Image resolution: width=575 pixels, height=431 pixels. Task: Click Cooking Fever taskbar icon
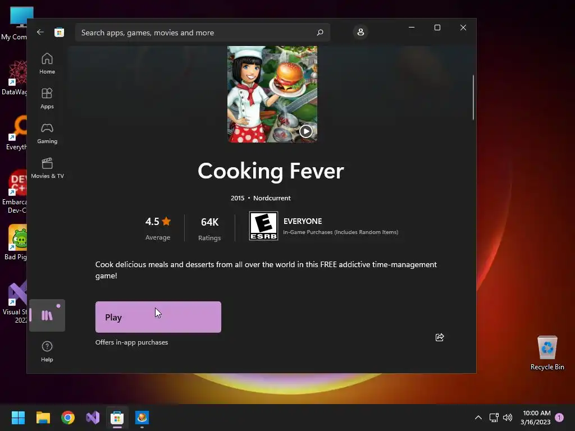(x=142, y=418)
